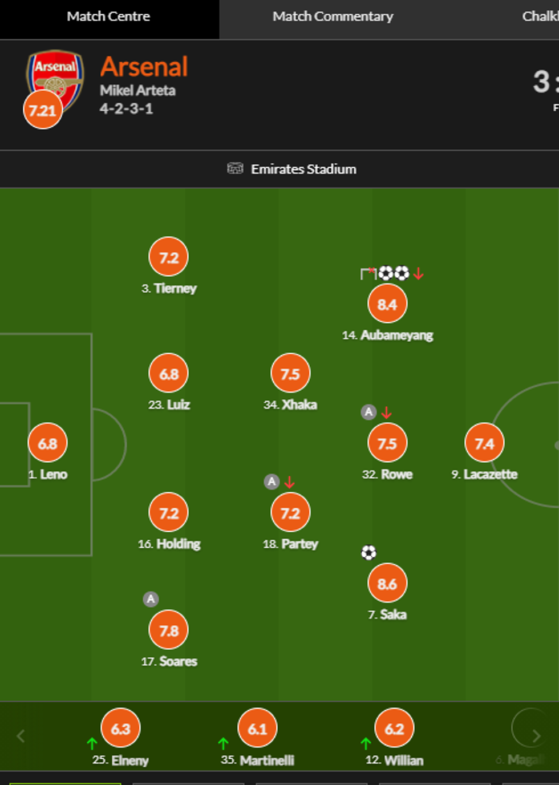The image size is (559, 785).
Task: Click the substituted-off arrow above Rowe
Action: [x=387, y=412]
